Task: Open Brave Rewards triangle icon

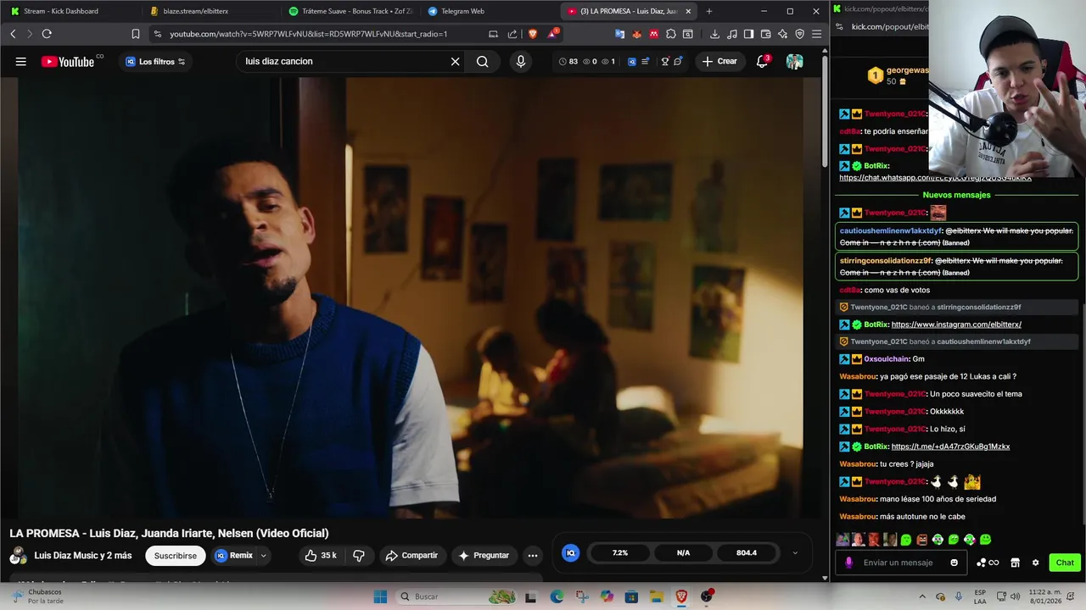Action: tap(552, 34)
